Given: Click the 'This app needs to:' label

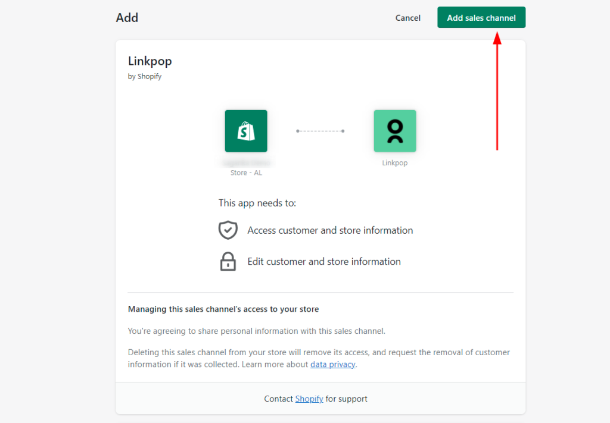Looking at the screenshot, I should [257, 203].
